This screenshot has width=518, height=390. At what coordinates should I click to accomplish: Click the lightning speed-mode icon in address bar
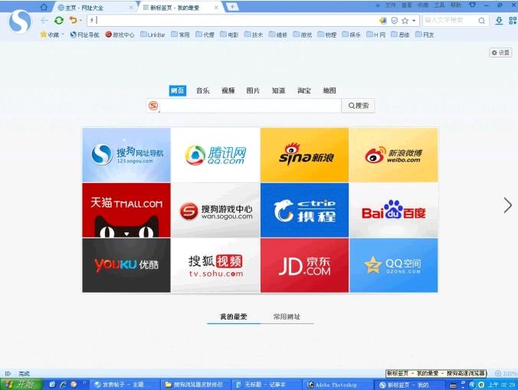pyautogui.click(x=92, y=21)
